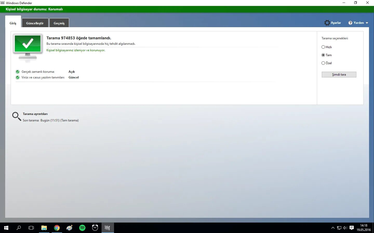
Task: Click the Şimdi tara button
Action: pyautogui.click(x=339, y=75)
